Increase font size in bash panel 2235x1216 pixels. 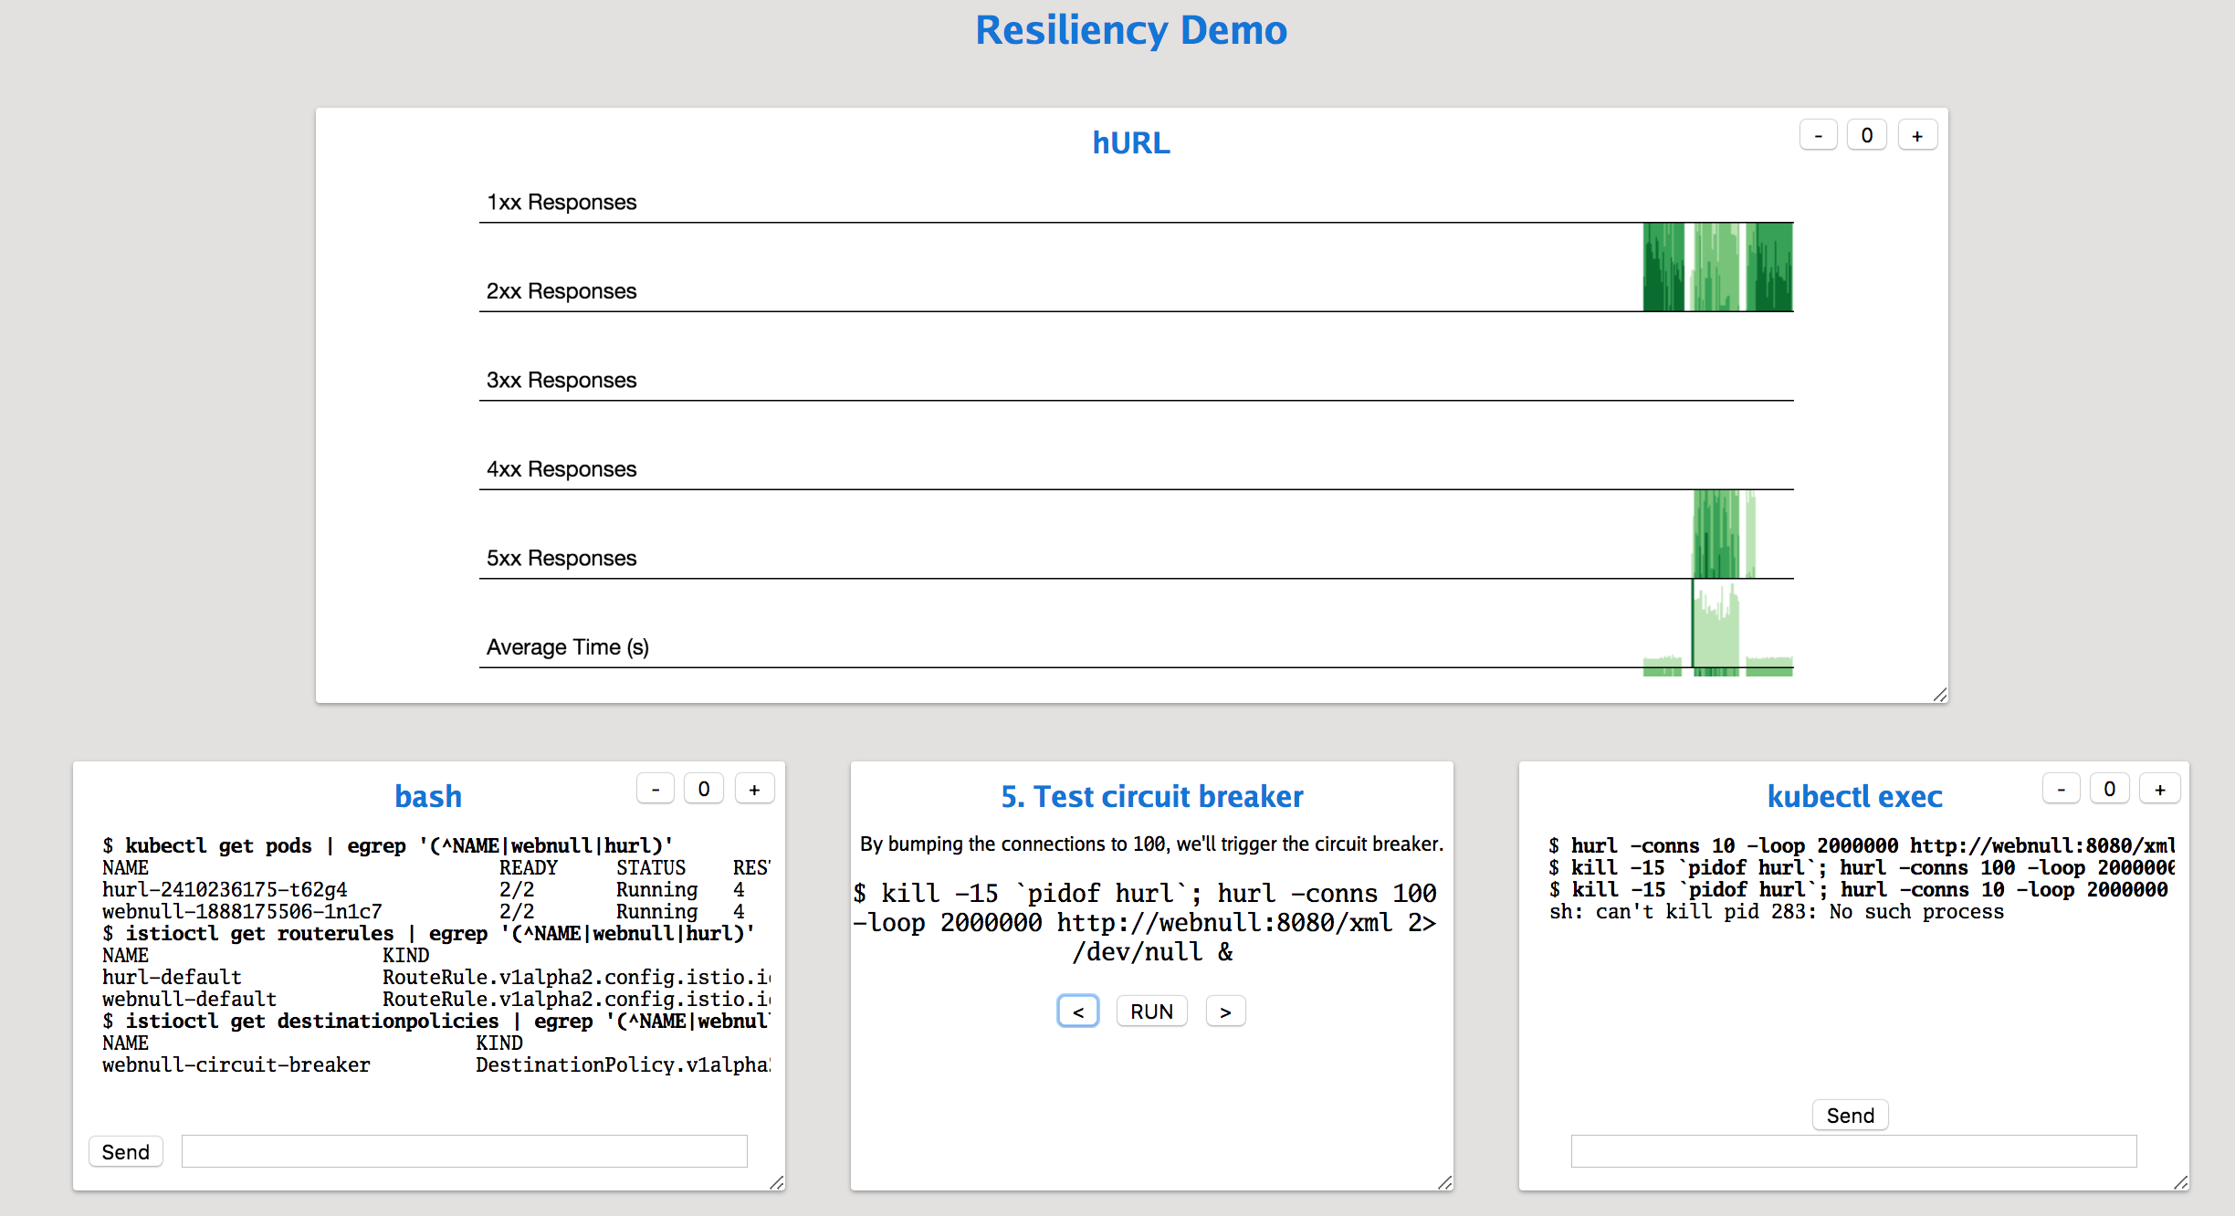[x=754, y=789]
